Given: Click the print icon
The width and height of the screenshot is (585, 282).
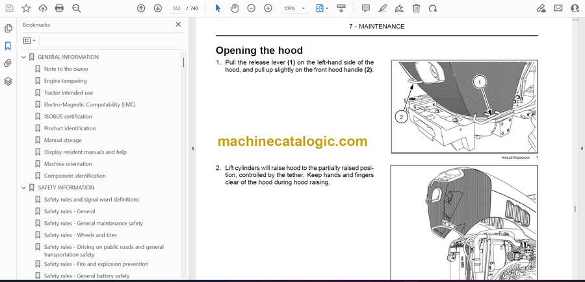Looking at the screenshot, I should pos(60,8).
